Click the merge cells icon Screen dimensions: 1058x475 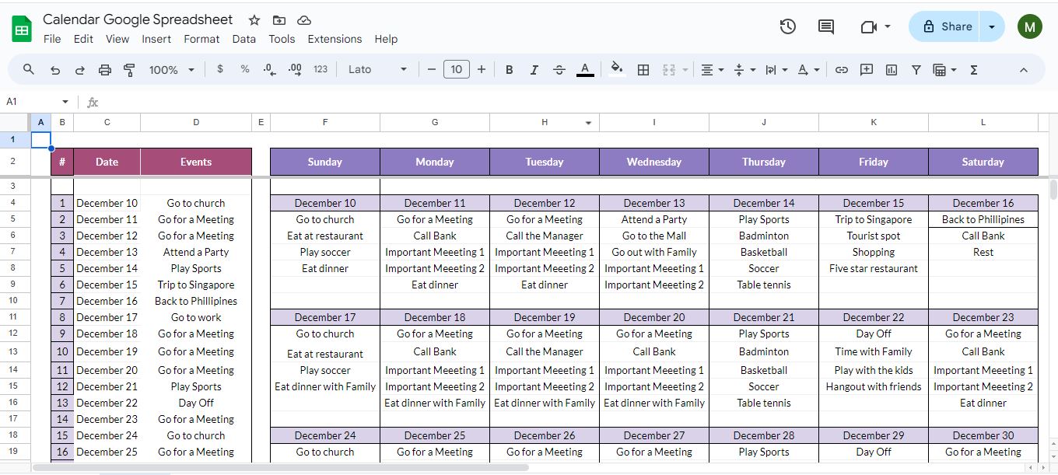[669, 69]
